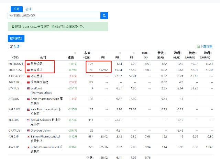Open the 莎普爱思 company link

pyautogui.click(x=36, y=64)
